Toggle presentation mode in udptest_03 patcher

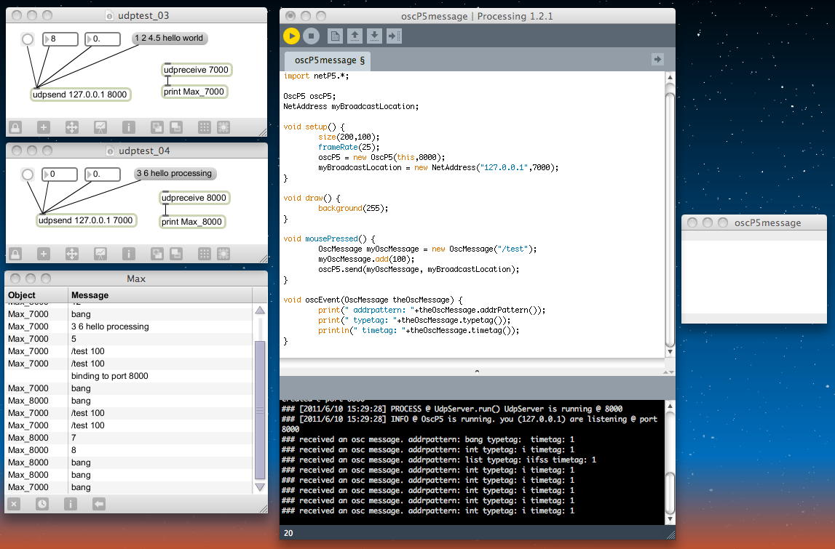pos(100,127)
